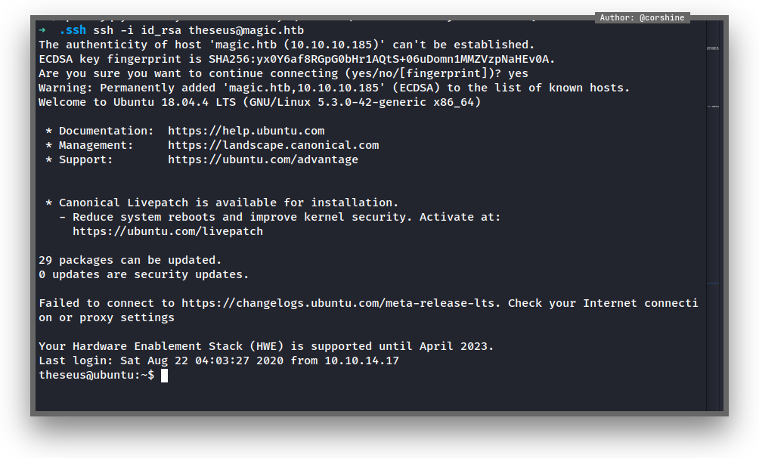The height and width of the screenshot is (458, 759).
Task: Click the typed 'yes' answer text
Action: 518,73
